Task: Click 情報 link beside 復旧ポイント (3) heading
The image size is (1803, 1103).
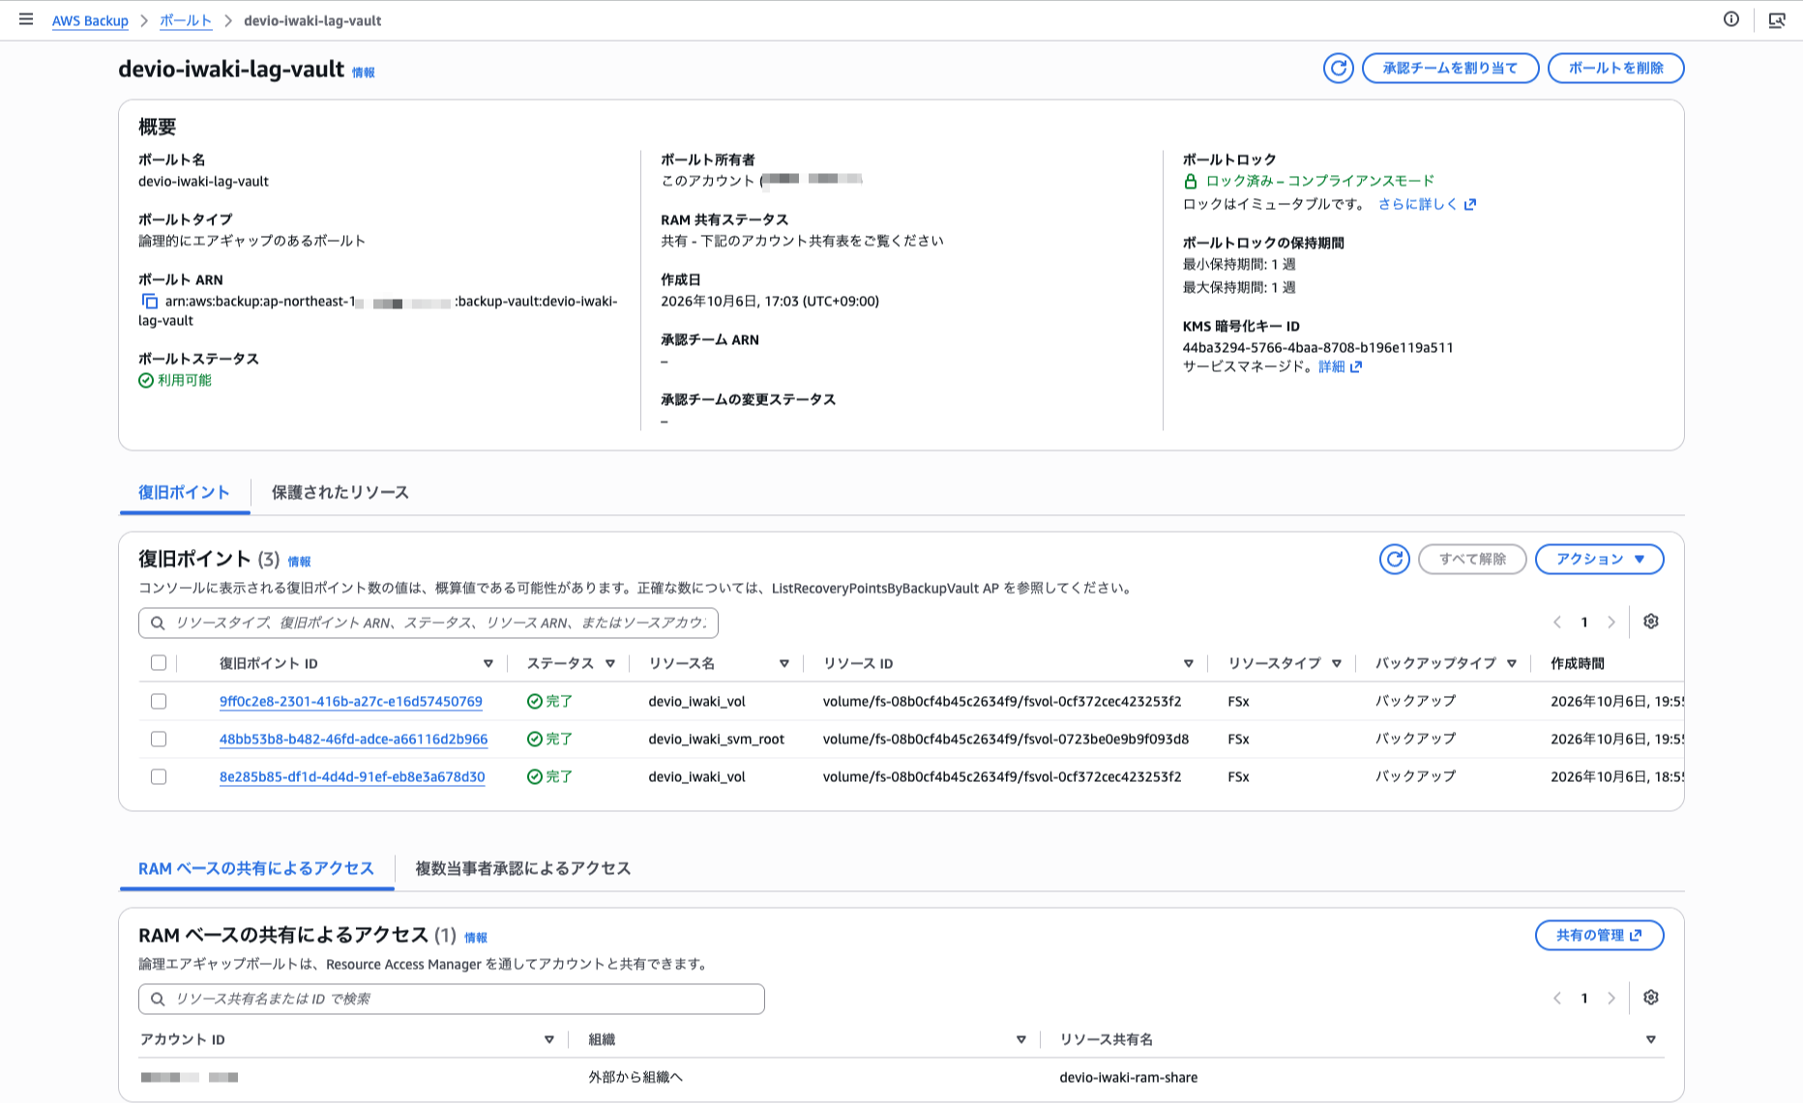Action: pos(300,562)
